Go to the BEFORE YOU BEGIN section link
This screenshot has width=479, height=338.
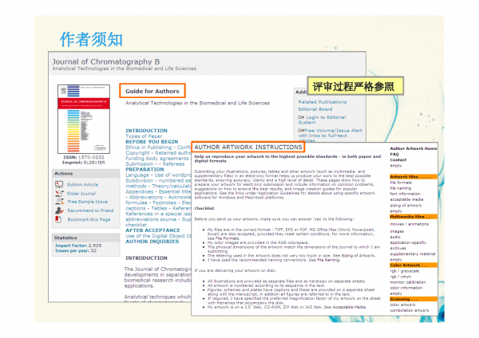152,142
